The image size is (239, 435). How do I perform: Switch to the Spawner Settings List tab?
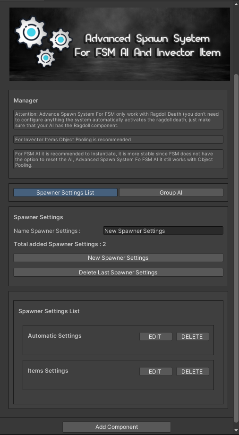coord(65,193)
